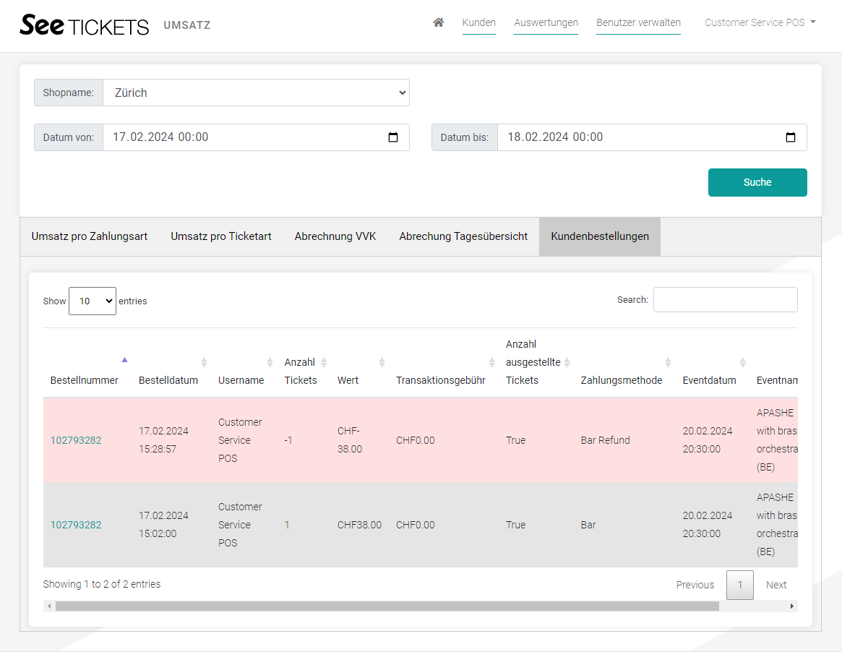The image size is (842, 652).
Task: Click the home icon in navigation
Action: [x=438, y=22]
